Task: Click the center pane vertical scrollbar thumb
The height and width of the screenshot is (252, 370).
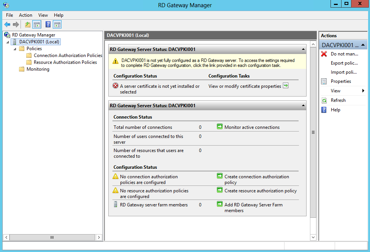Action: 313,133
